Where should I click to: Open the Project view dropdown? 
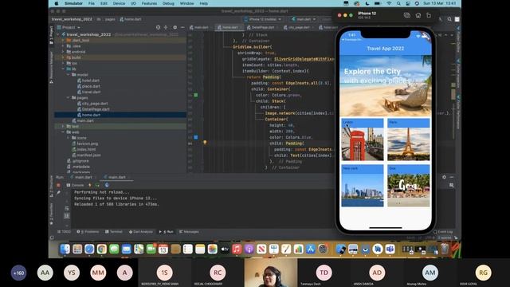click(x=69, y=27)
